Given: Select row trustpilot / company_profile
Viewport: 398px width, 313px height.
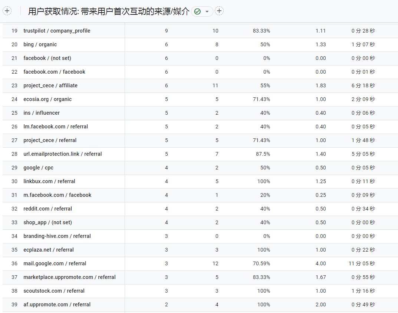Looking at the screenshot, I should tap(200, 31).
